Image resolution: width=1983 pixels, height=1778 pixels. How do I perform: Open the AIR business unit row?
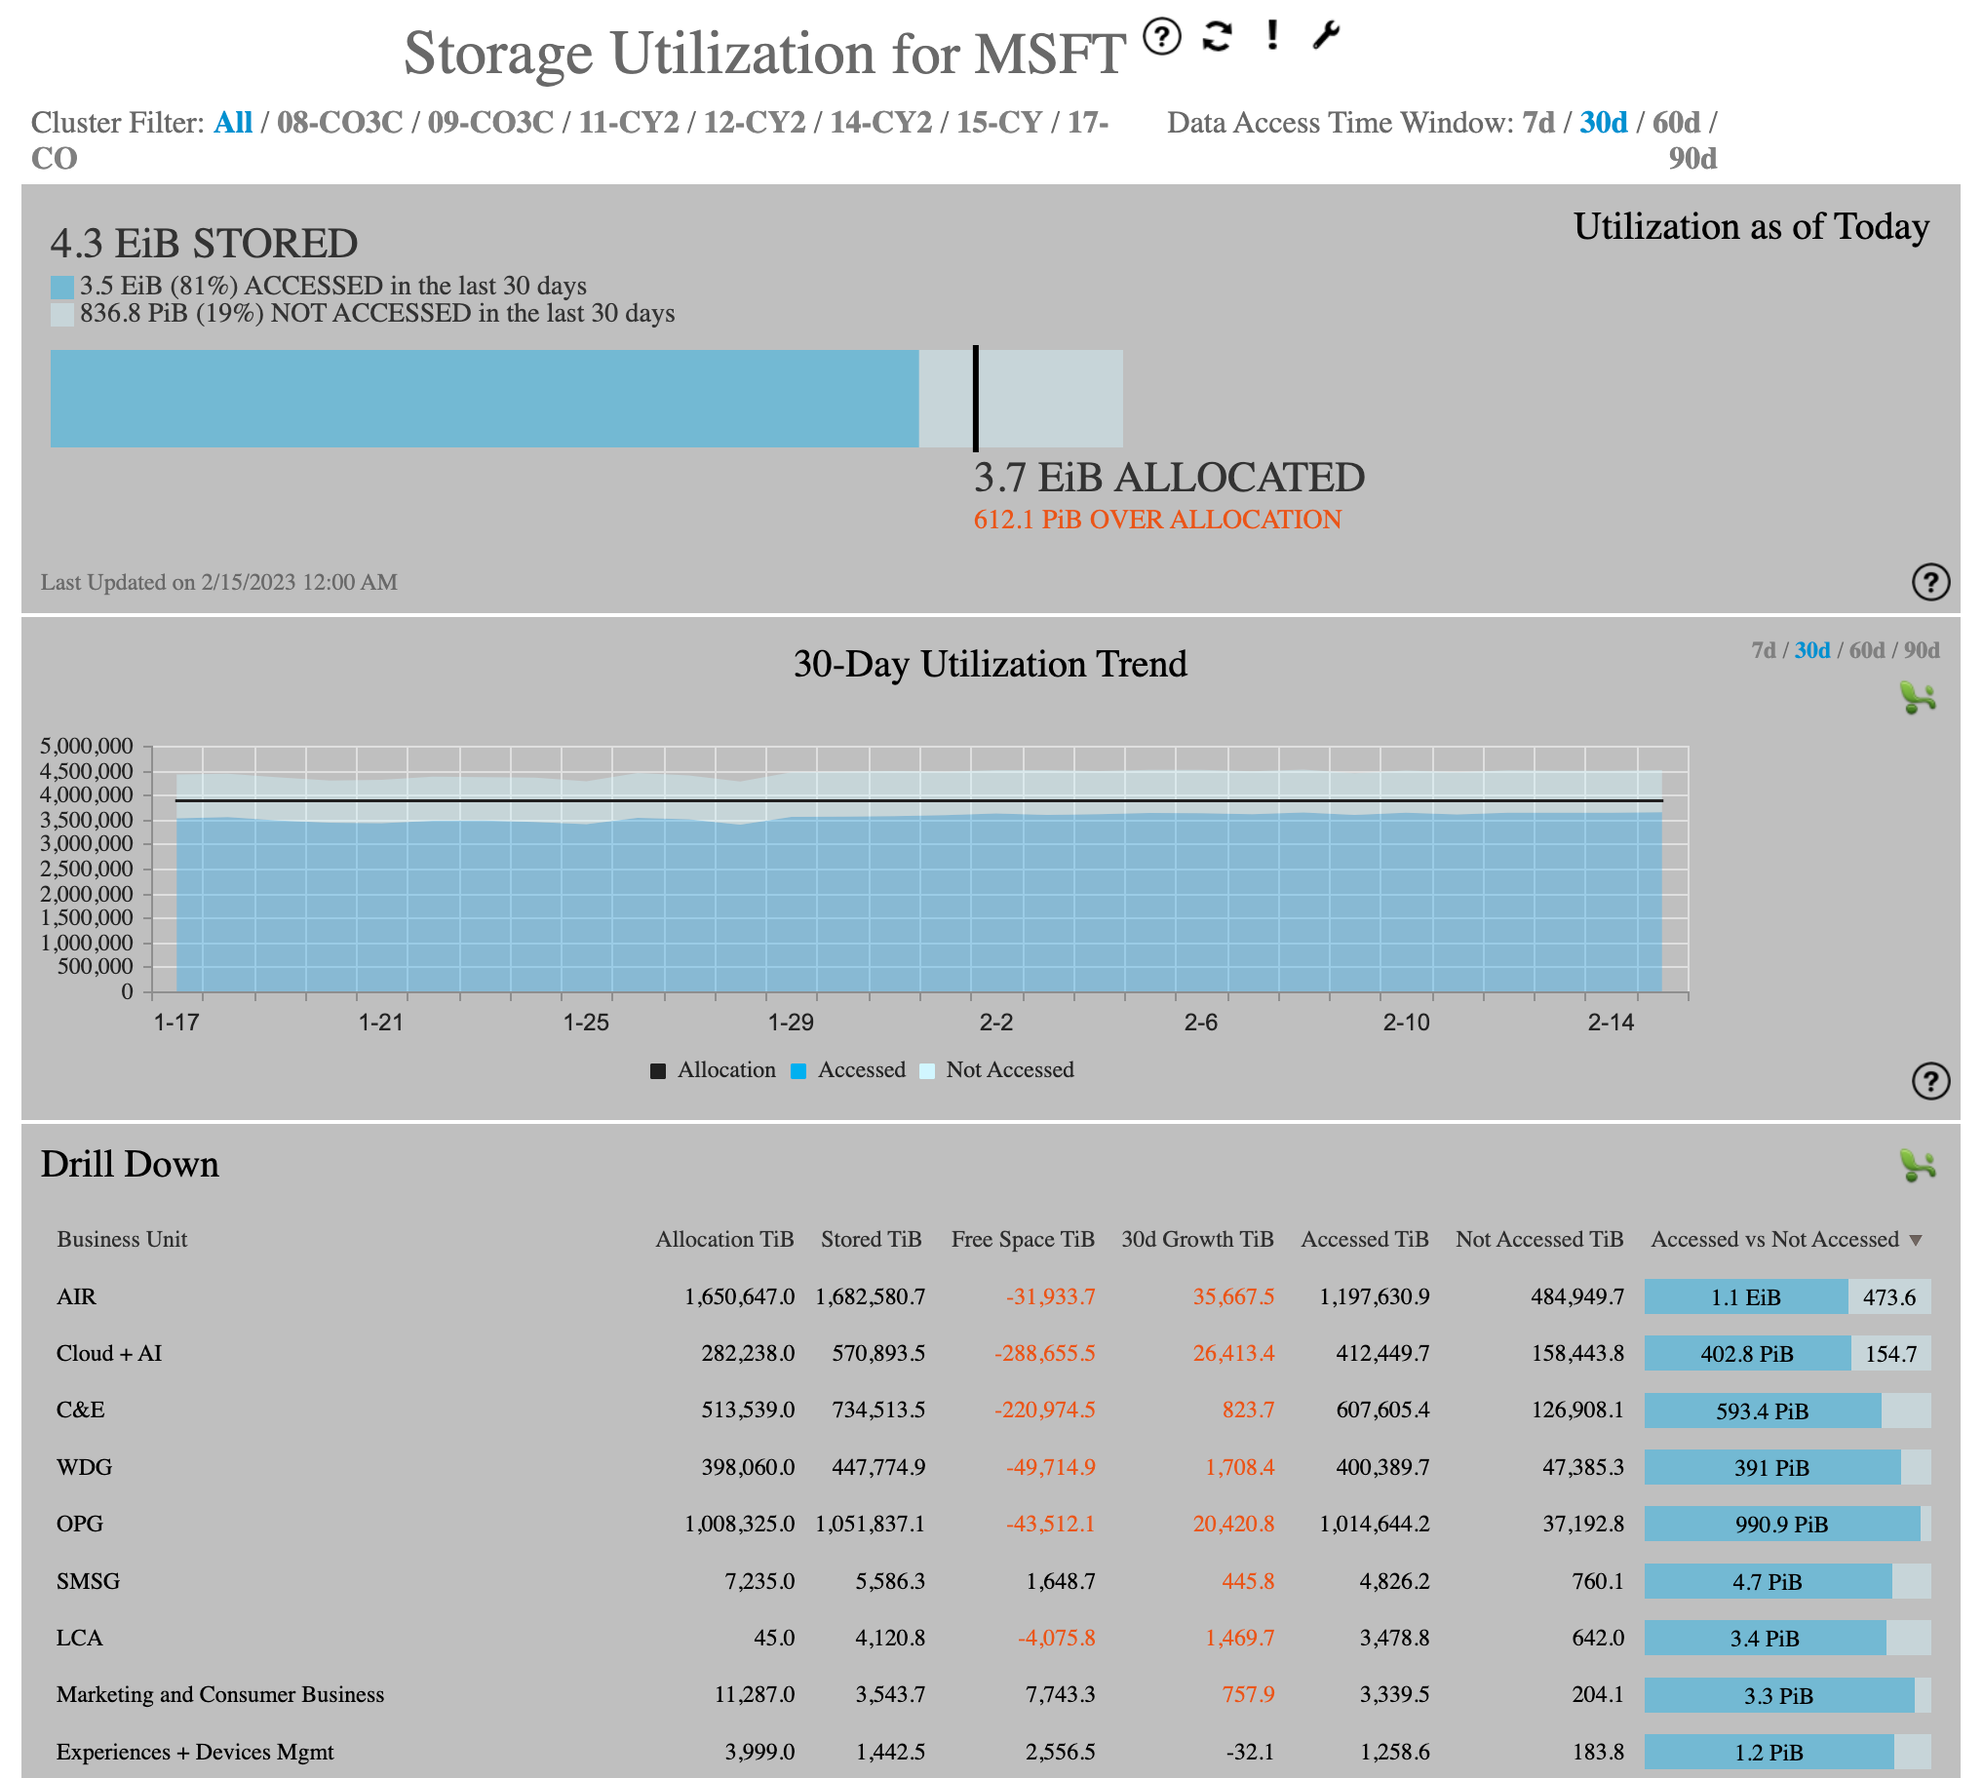pos(76,1297)
